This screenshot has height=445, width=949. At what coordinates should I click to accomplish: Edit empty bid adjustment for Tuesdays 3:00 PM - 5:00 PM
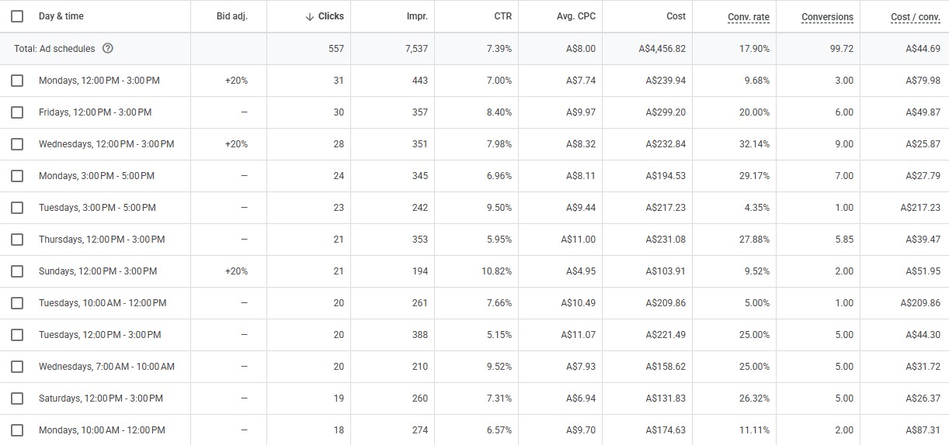[244, 208]
